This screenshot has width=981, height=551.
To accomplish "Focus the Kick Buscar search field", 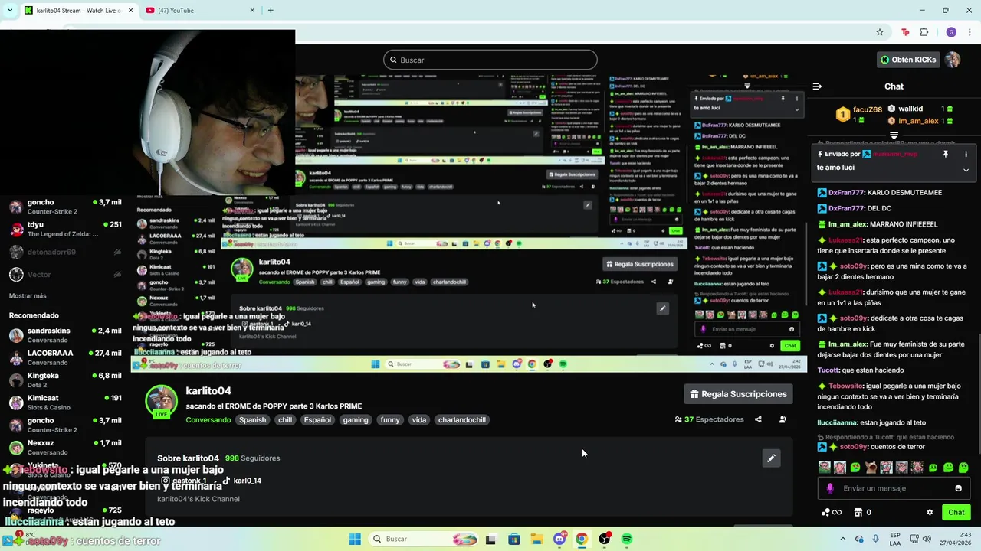I will pos(490,60).
